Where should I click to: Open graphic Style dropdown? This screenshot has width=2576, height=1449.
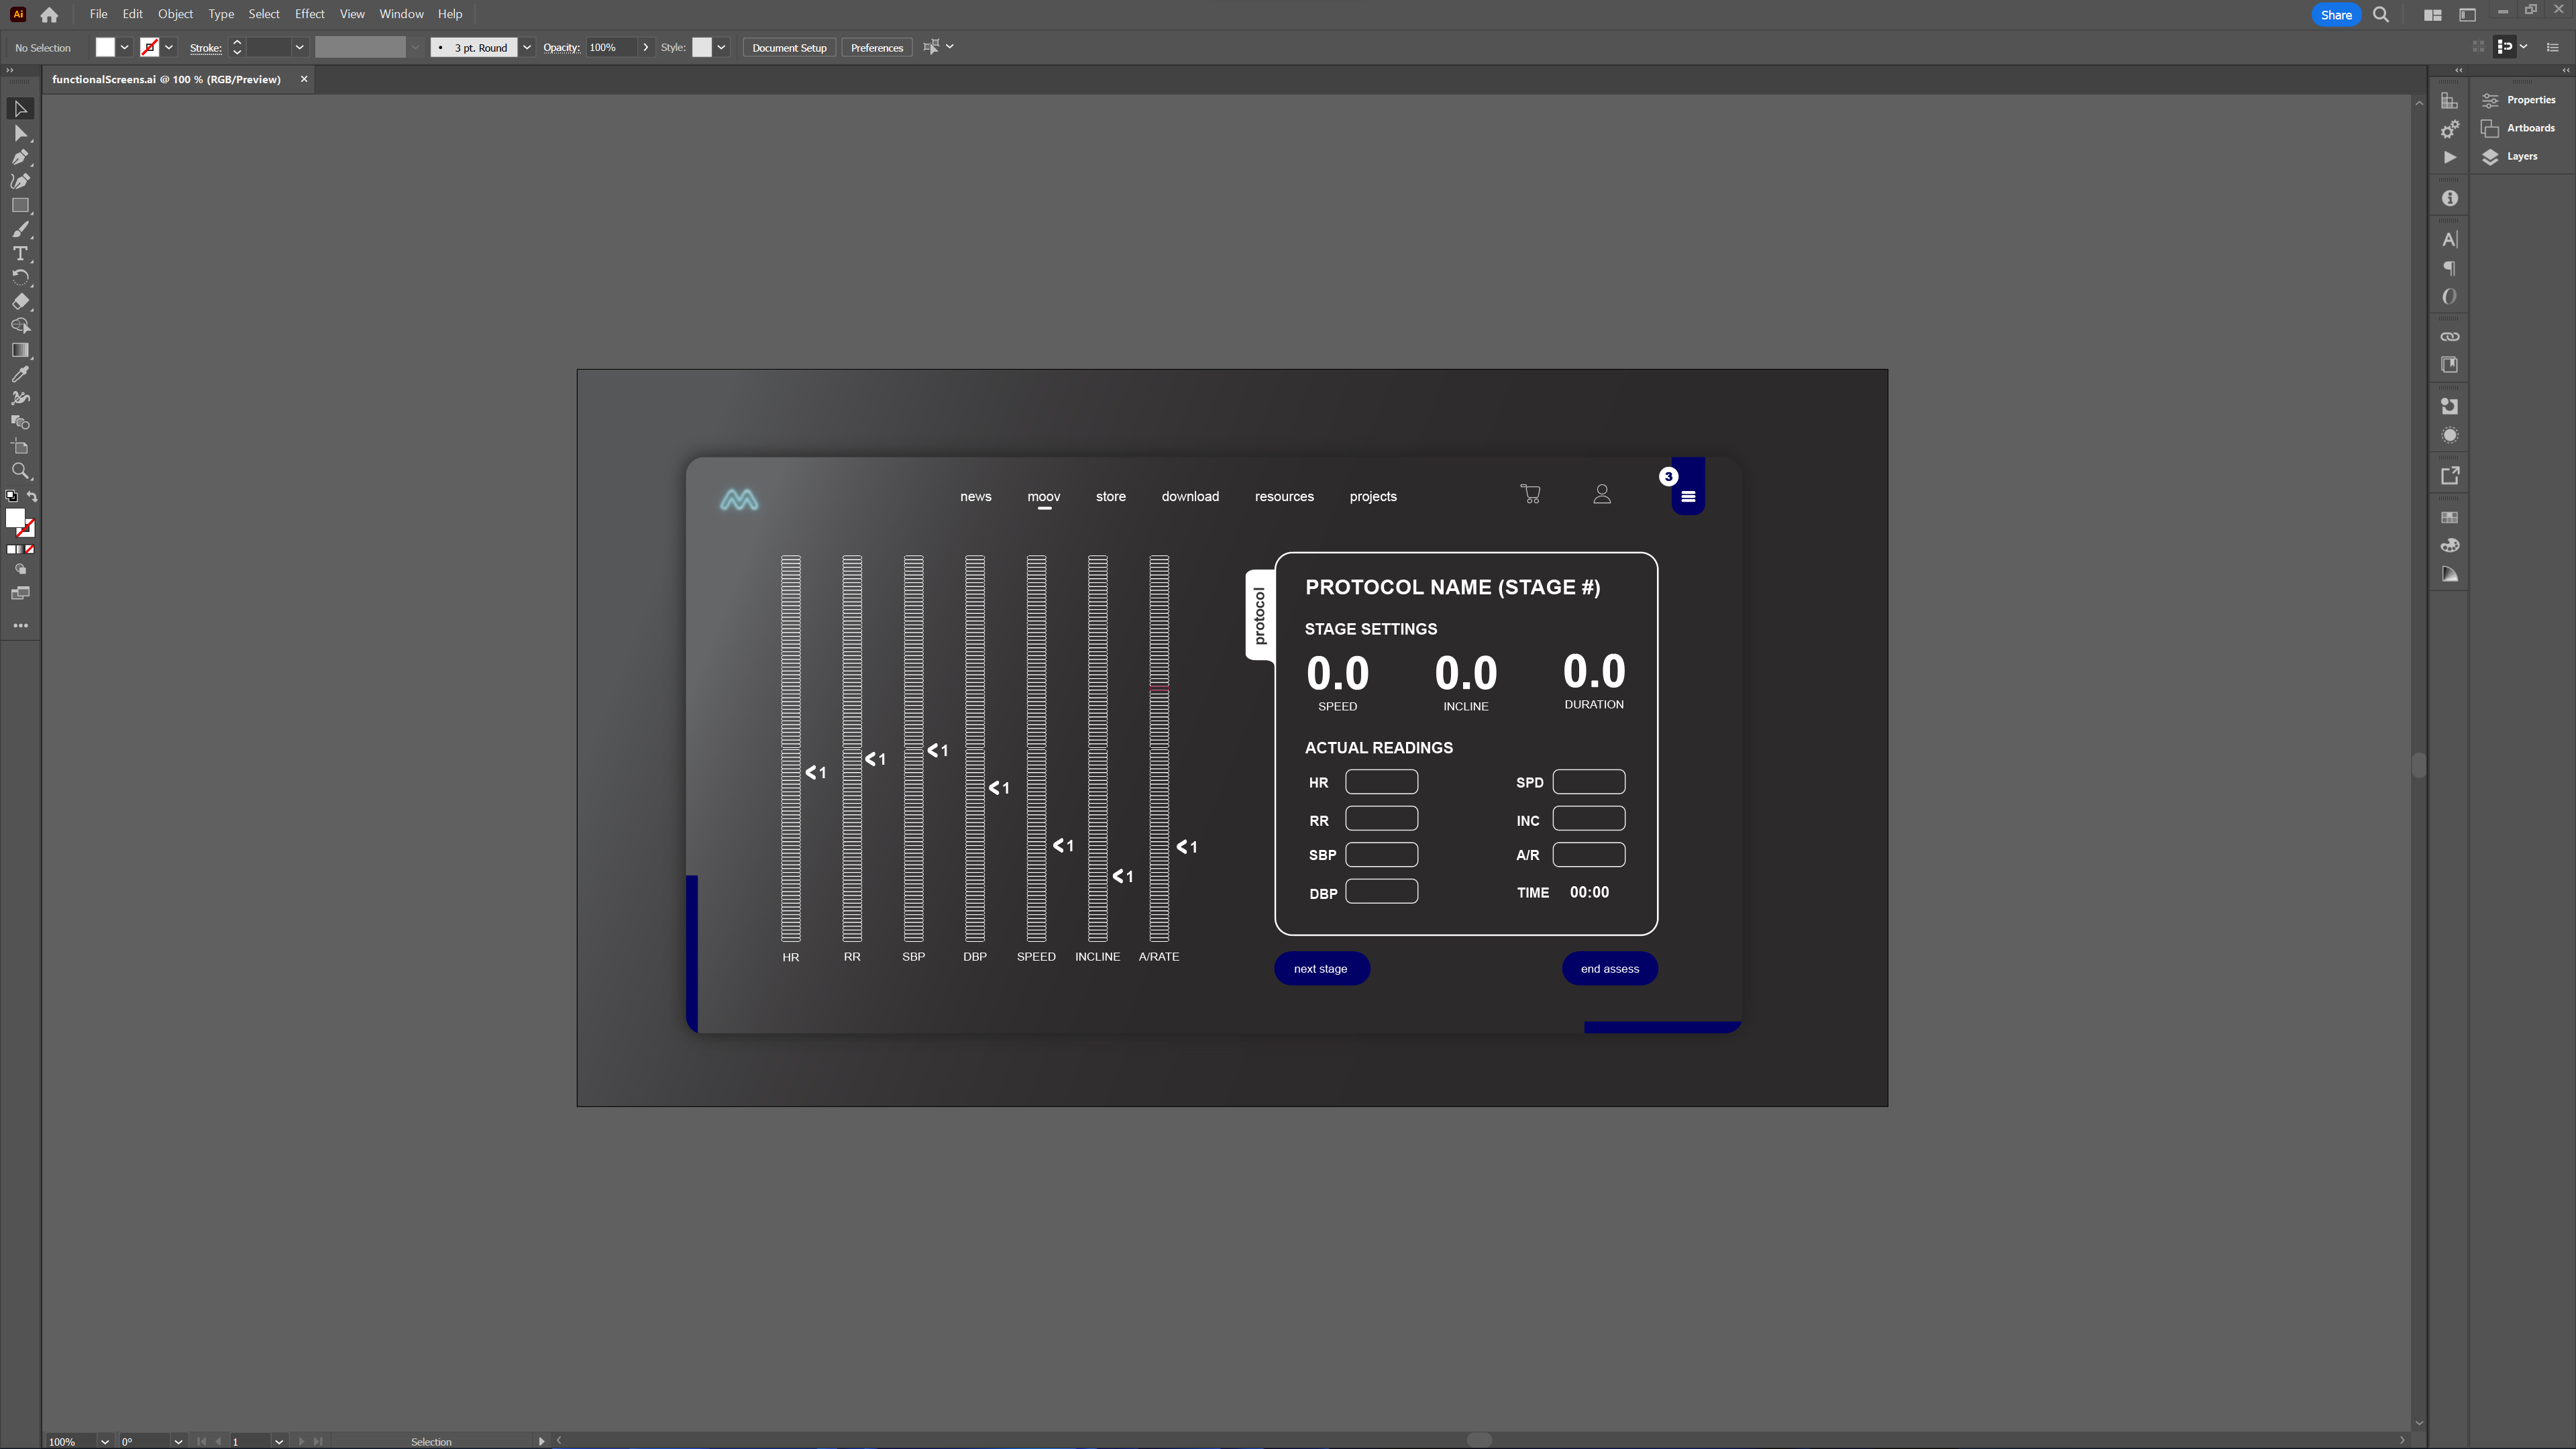click(721, 47)
